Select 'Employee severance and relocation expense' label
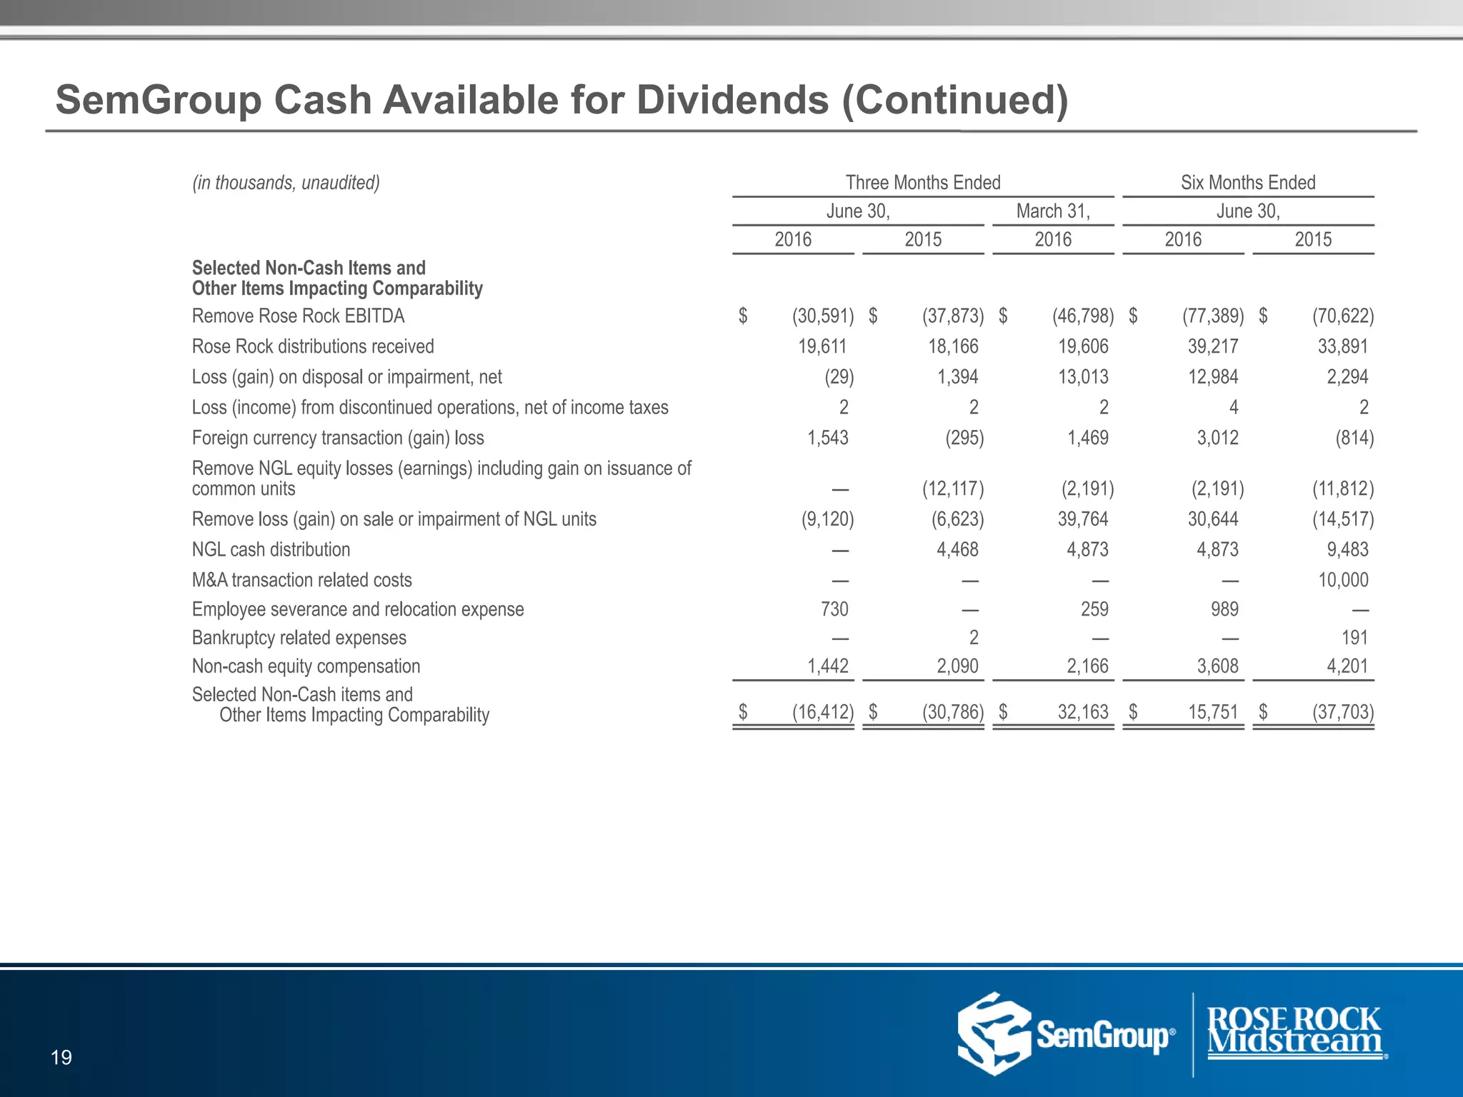 pos(358,609)
